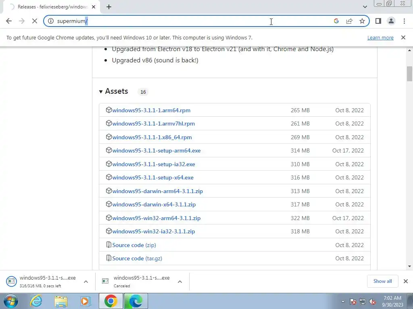The image size is (413, 309).
Task: Click the forward navigation arrow
Action: coord(22,21)
